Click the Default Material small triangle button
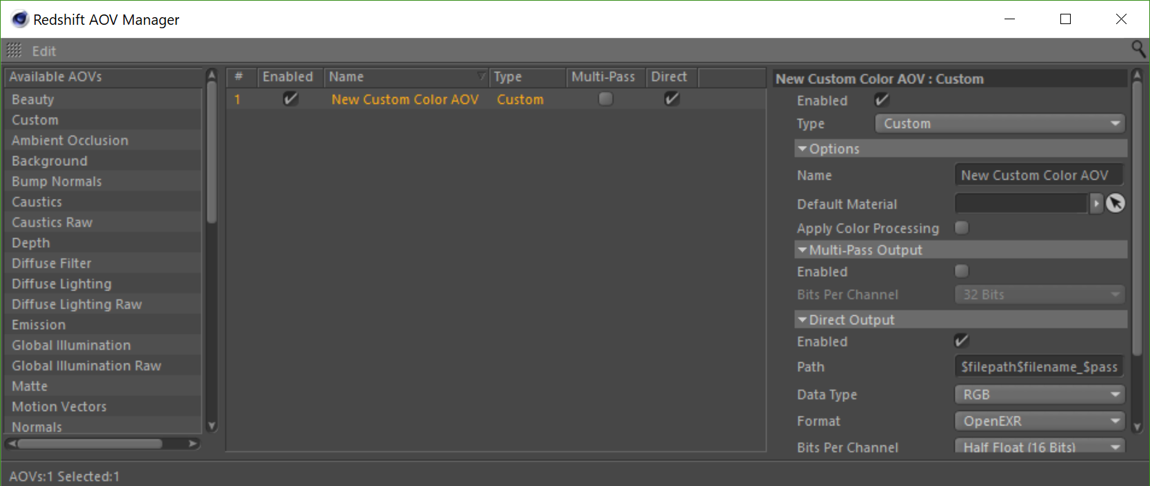The height and width of the screenshot is (486, 1150). pyautogui.click(x=1096, y=203)
